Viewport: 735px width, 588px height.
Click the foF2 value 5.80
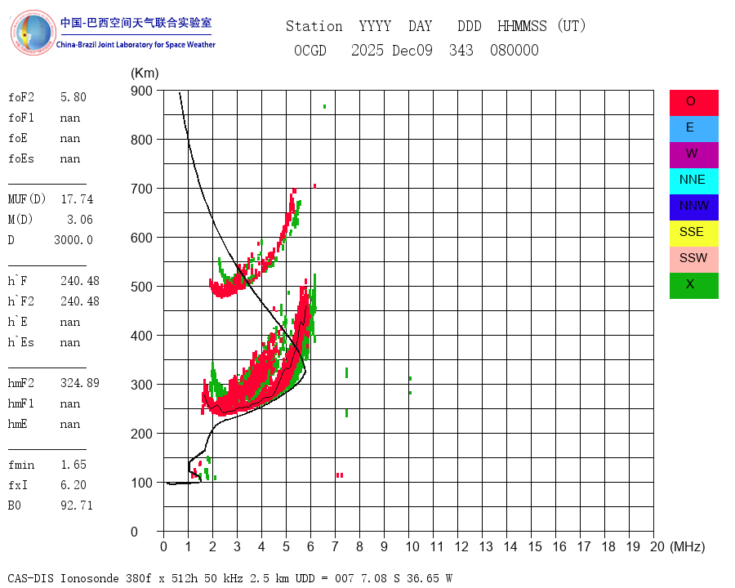point(73,97)
